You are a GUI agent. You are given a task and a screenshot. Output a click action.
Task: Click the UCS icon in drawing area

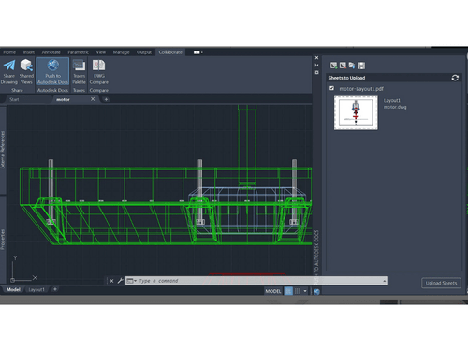(23, 269)
